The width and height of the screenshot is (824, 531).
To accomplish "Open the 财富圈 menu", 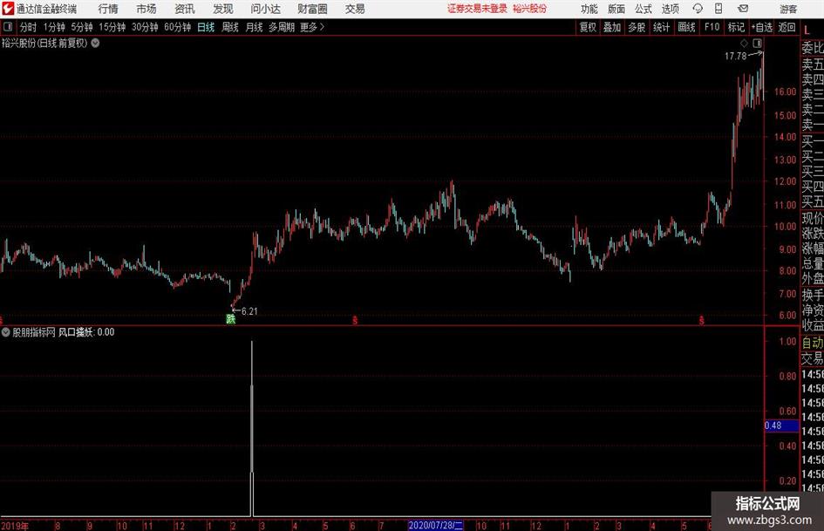I will 312,9.
